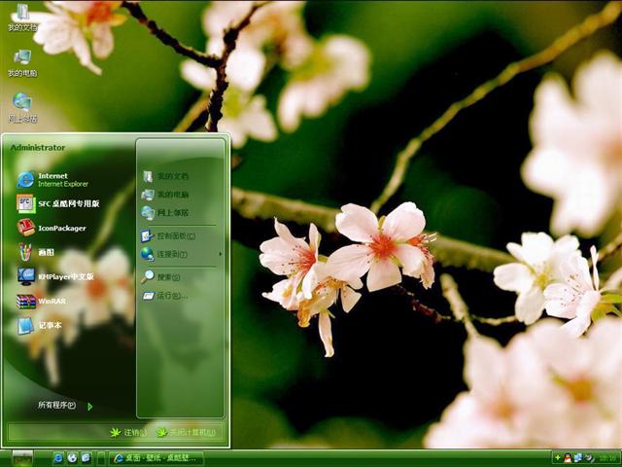Image resolution: width=622 pixels, height=467 pixels.
Task: Open 网上邻居 in Start menu right panel
Action: [x=165, y=213]
